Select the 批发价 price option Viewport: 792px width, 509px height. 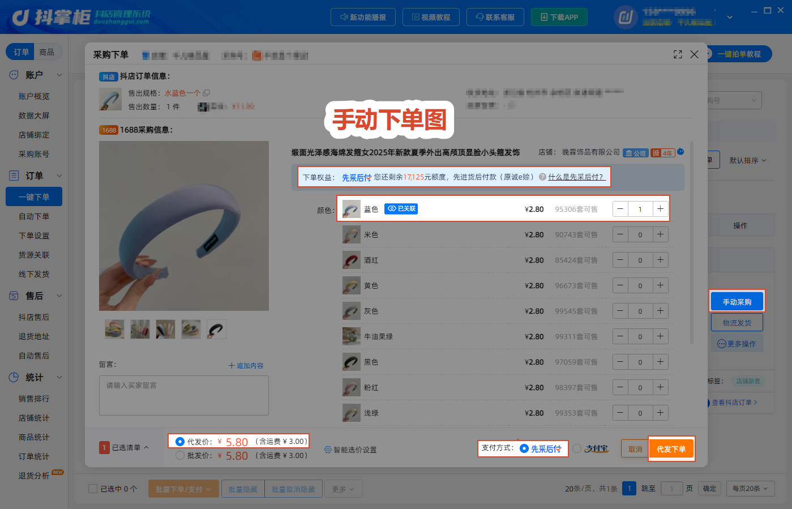pos(180,455)
